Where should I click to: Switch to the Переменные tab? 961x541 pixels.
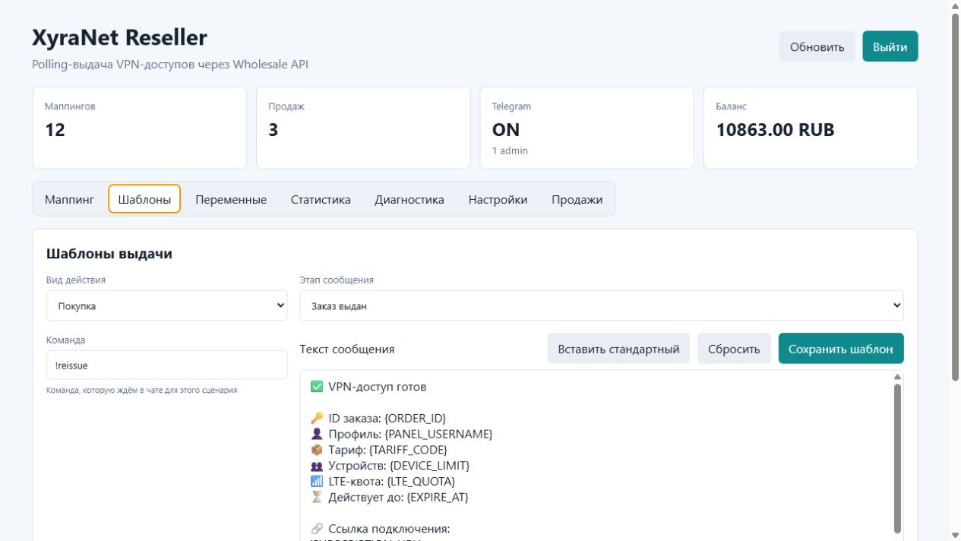(231, 199)
